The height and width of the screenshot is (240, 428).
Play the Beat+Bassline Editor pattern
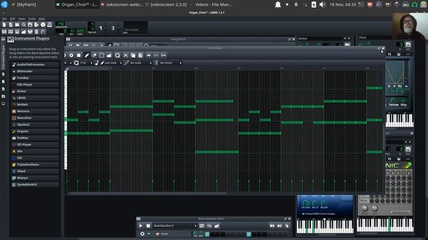pyautogui.click(x=140, y=225)
